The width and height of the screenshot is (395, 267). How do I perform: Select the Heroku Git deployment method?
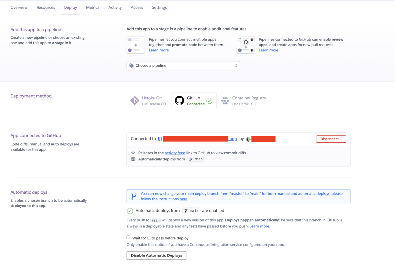coord(148,101)
